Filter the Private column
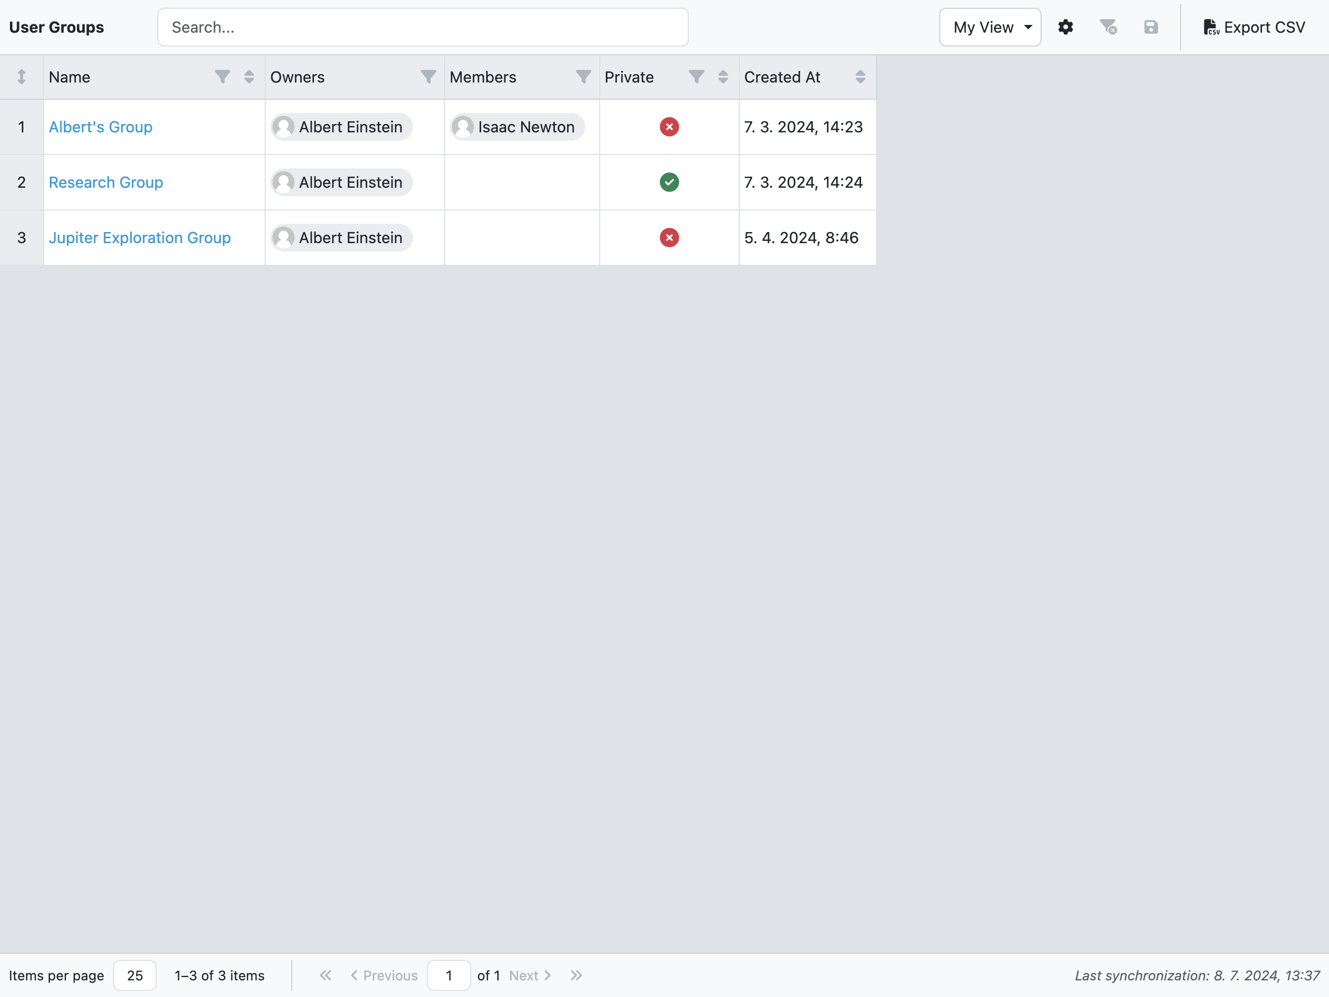This screenshot has width=1329, height=997. point(697,77)
